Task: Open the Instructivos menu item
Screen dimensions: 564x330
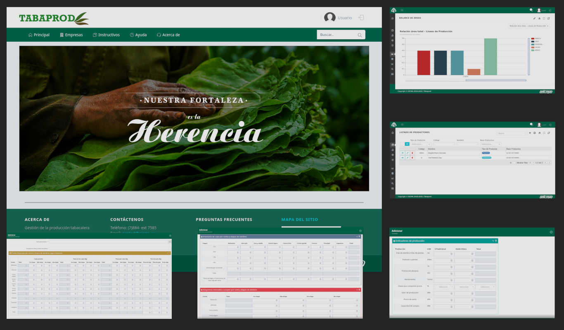Action: 106,35
